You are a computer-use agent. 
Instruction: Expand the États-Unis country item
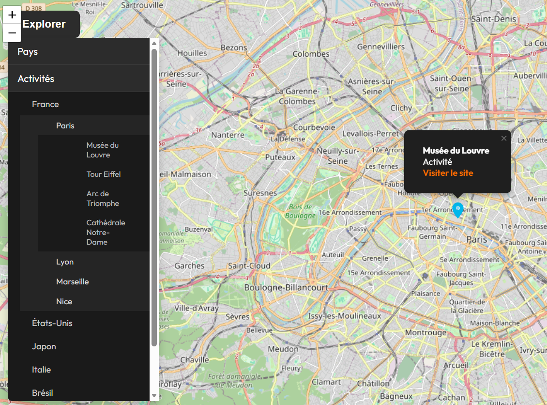(x=52, y=323)
